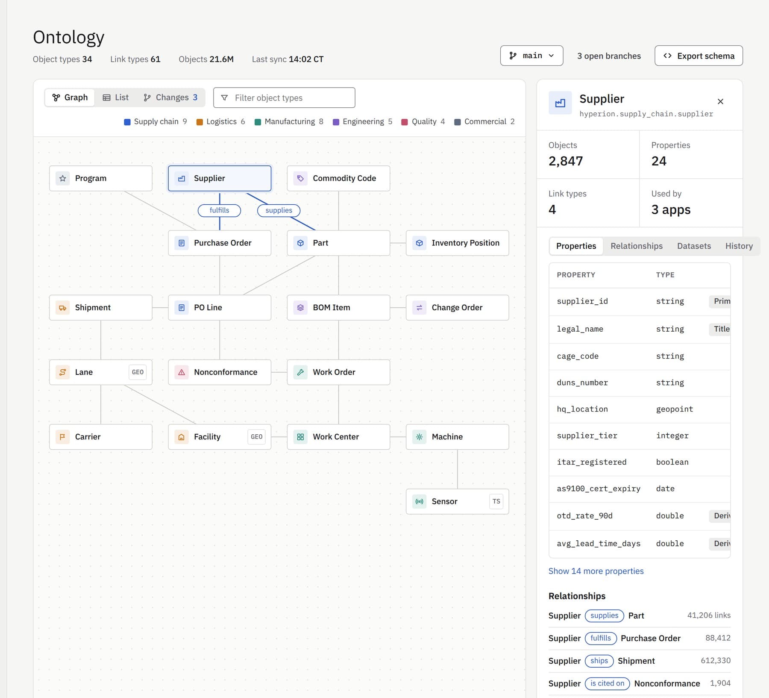Select the otd_rate_90d property row
Screen dimensions: 769x698
click(x=640, y=516)
